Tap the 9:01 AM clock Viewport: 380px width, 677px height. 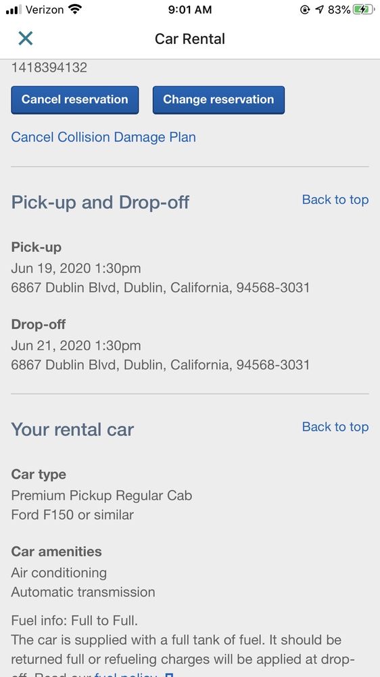pos(190,9)
